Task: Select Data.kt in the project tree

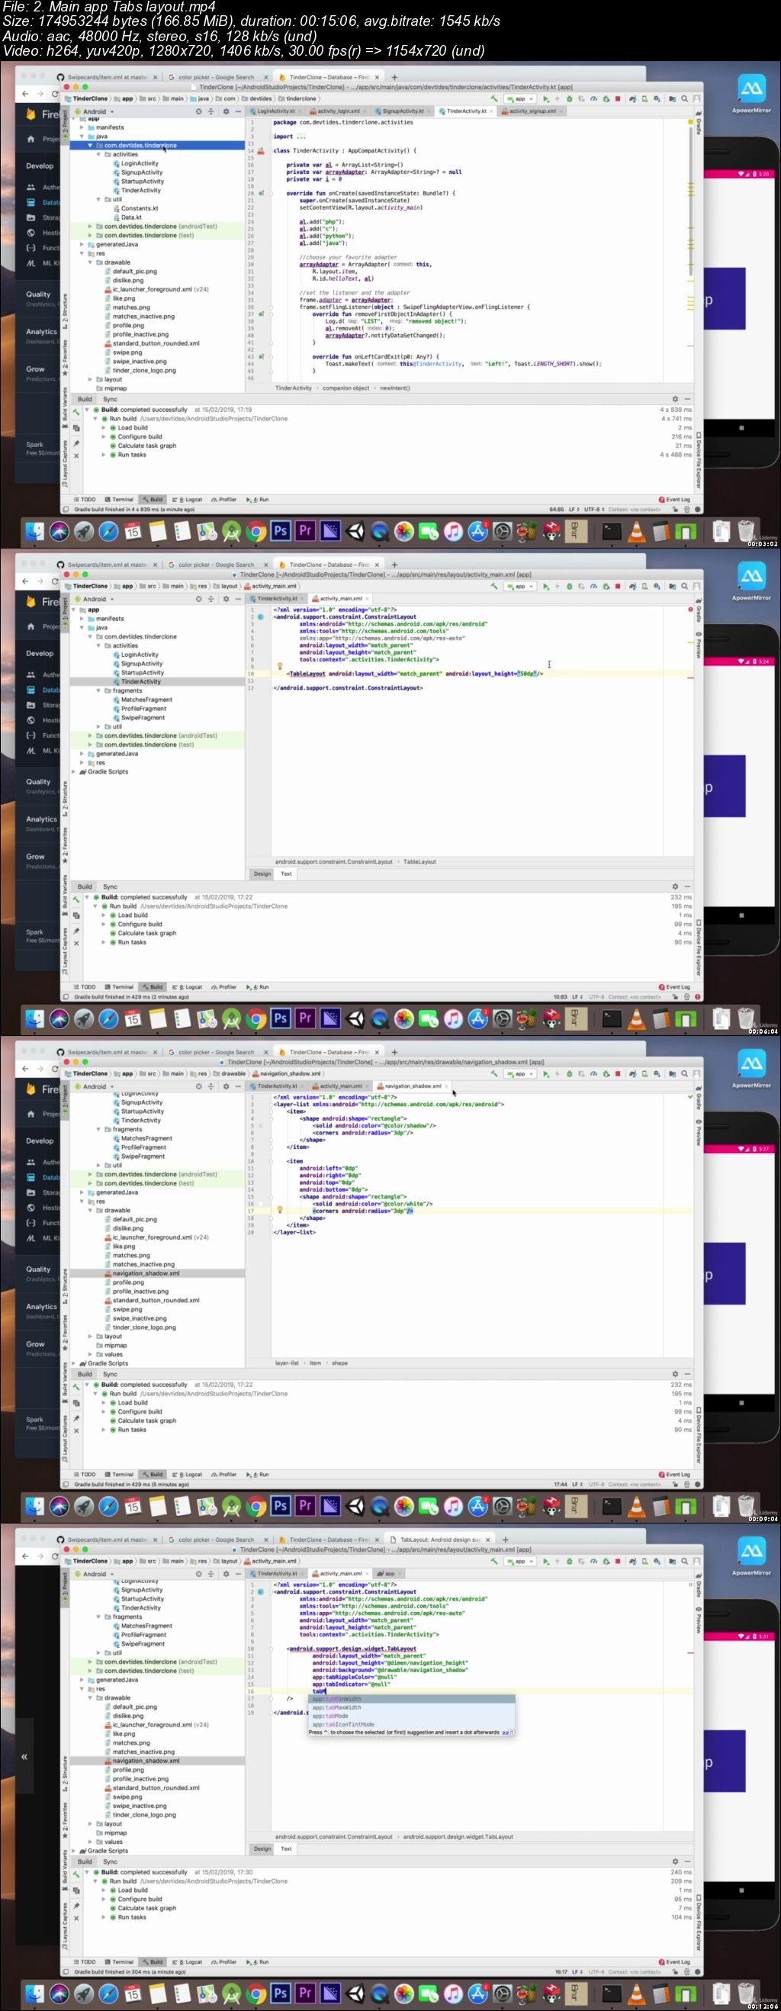Action: click(131, 217)
